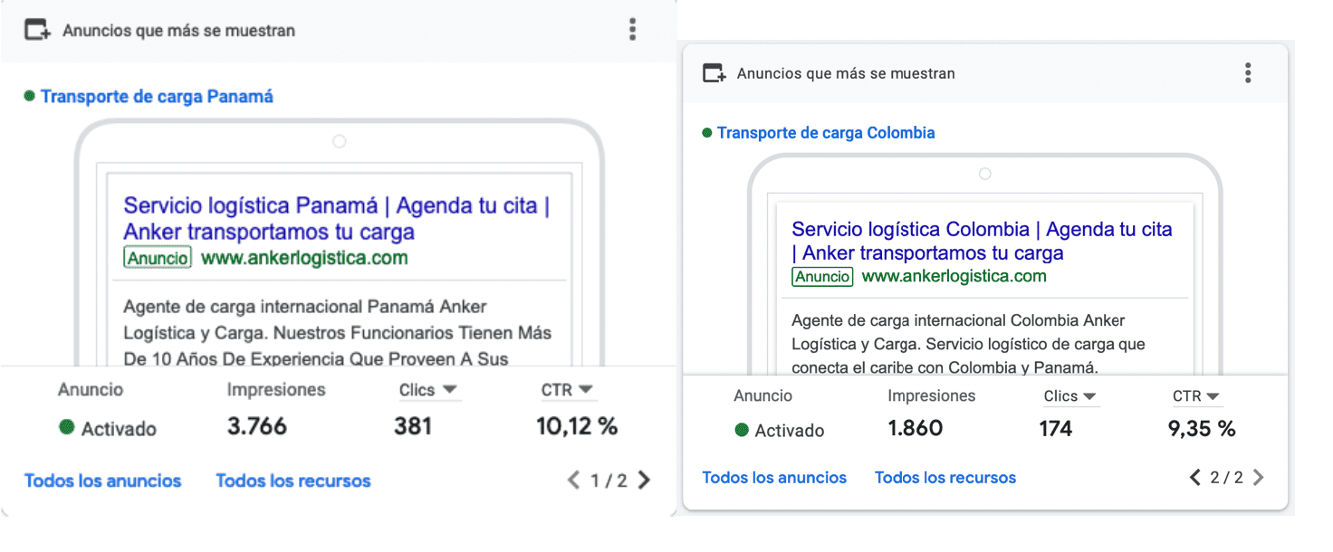This screenshot has height=552, width=1333.
Task: Open Clics metric dropdown in Panamá card
Action: click(x=428, y=390)
